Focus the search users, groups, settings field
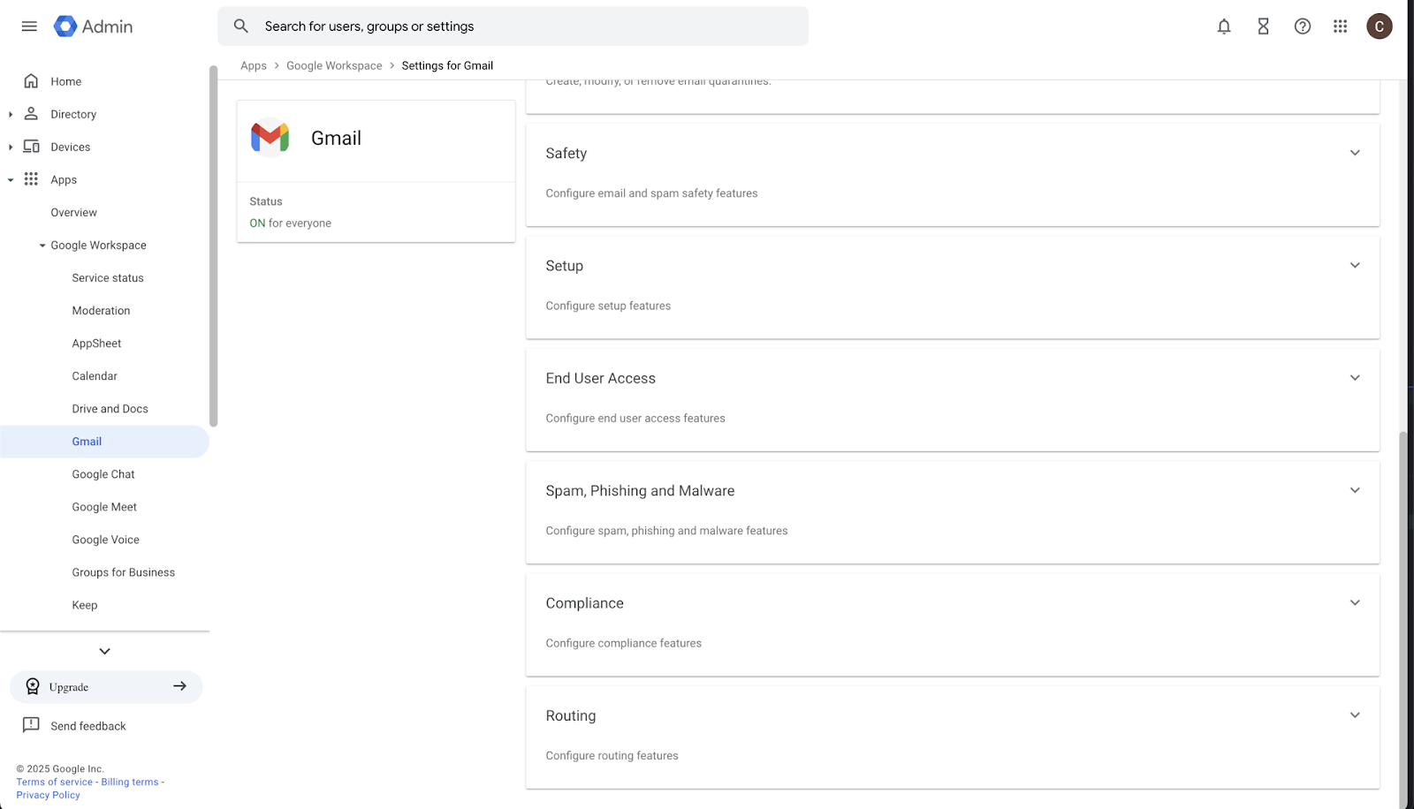The image size is (1414, 809). tap(513, 26)
